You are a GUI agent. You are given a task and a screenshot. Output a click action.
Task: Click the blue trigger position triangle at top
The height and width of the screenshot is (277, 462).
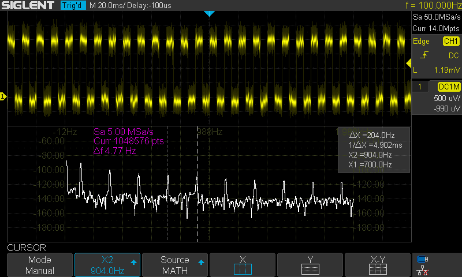pos(209,13)
